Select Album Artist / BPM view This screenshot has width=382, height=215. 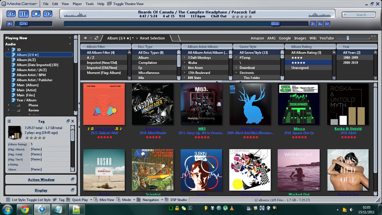[31, 75]
